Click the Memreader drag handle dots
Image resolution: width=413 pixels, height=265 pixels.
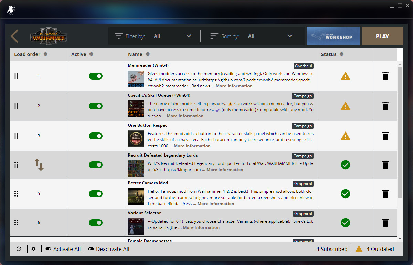coord(16,76)
